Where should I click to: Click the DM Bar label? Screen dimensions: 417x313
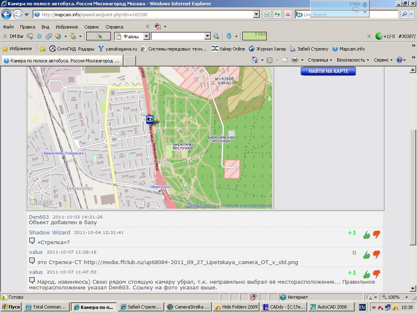pyautogui.click(x=16, y=36)
